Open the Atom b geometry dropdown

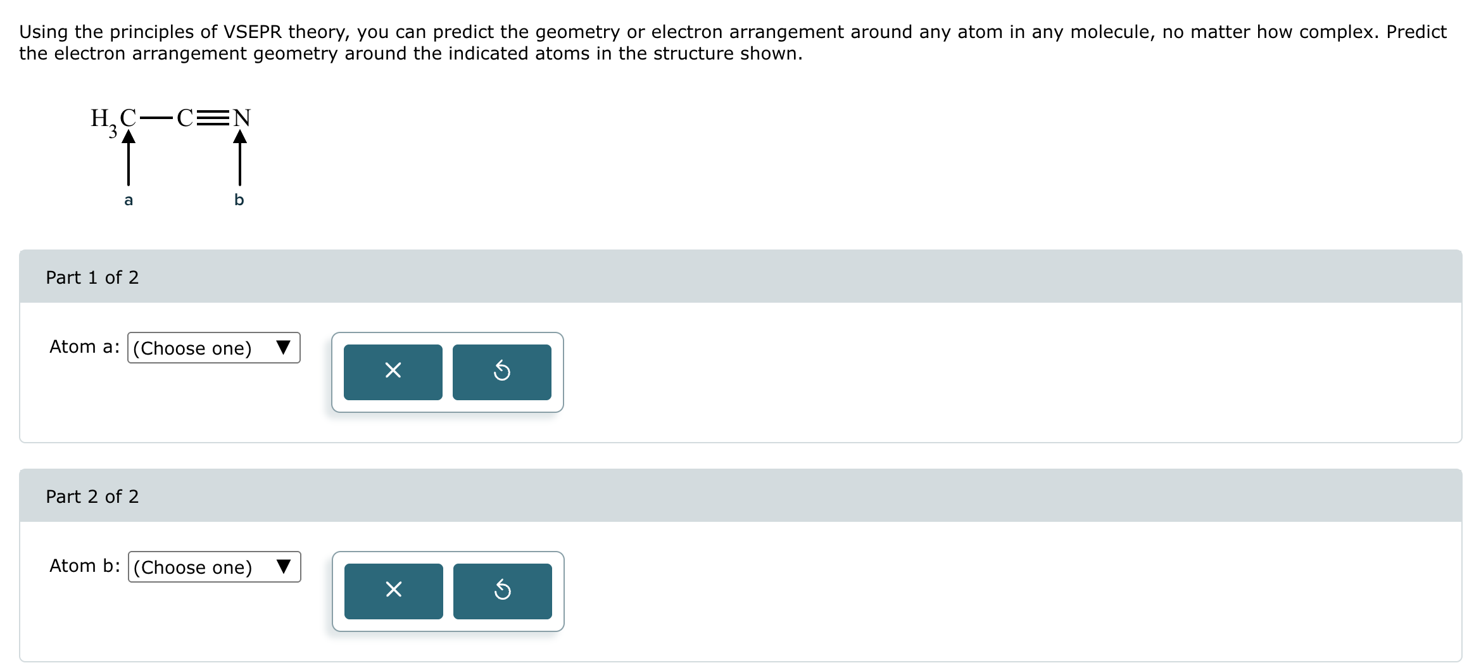click(213, 567)
